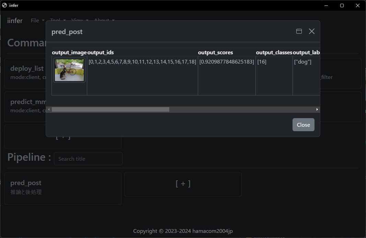Click the scrollbar right arrow in results table

[x=317, y=110]
